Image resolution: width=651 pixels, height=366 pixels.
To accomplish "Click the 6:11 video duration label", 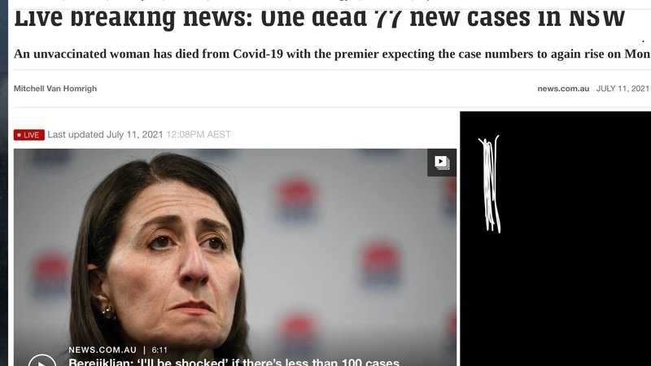I will [159, 350].
